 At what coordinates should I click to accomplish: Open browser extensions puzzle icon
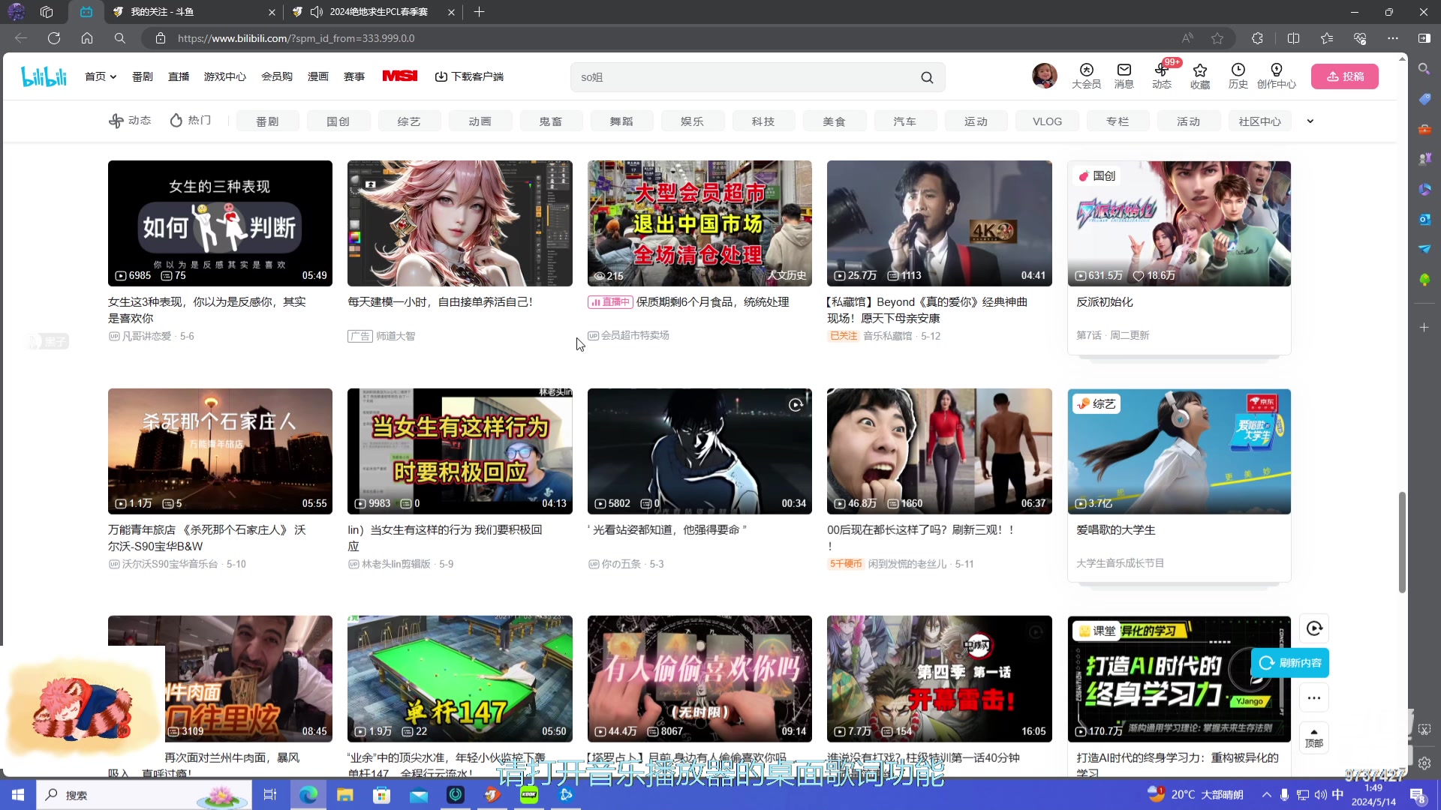point(1258,38)
